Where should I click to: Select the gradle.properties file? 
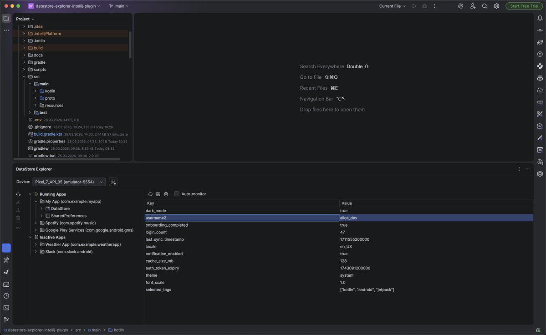click(50, 142)
